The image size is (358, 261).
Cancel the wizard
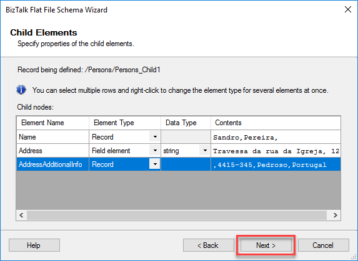tap(323, 245)
